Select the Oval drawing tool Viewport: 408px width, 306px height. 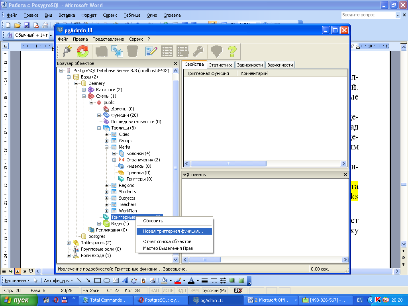(x=107, y=280)
